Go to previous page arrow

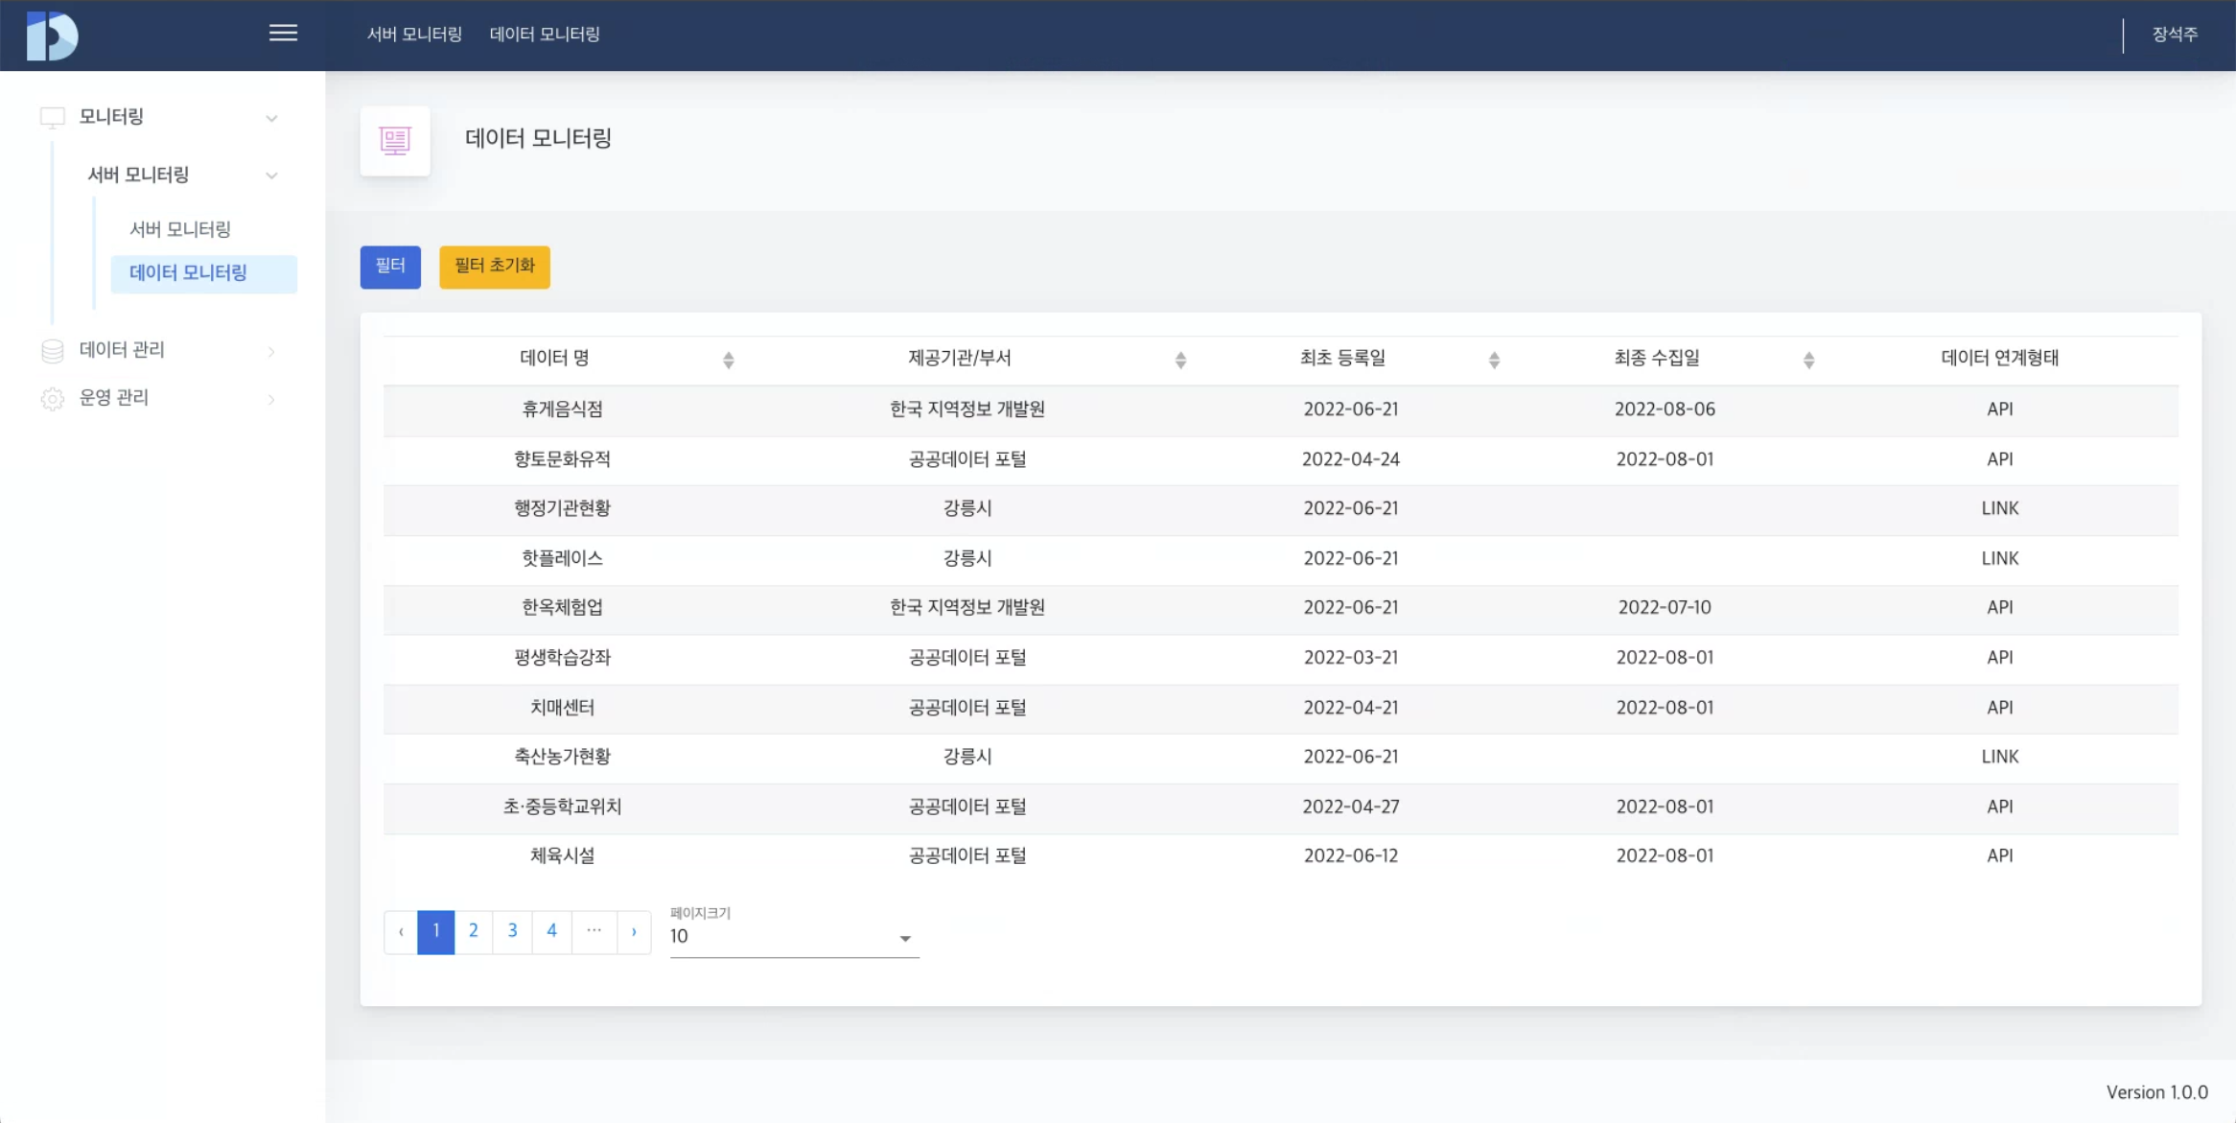click(401, 931)
